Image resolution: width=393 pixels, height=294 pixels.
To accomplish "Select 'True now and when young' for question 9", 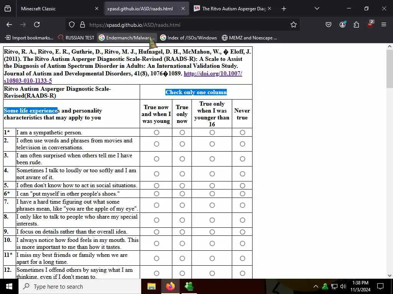I will [x=157, y=232].
